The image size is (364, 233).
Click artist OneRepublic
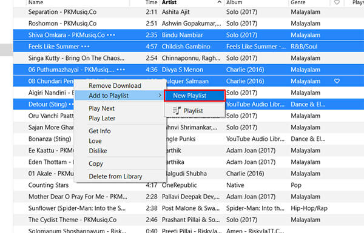point(179,185)
